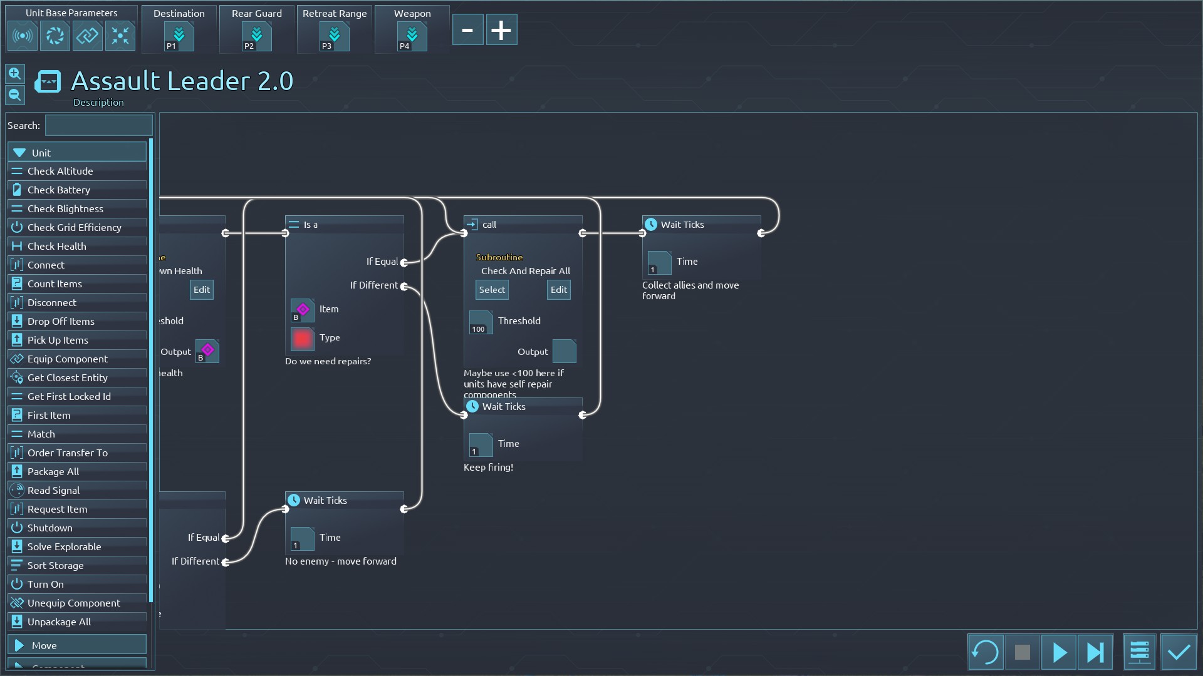Image resolution: width=1203 pixels, height=676 pixels.
Task: Add a parameter with plus button
Action: coord(501,30)
